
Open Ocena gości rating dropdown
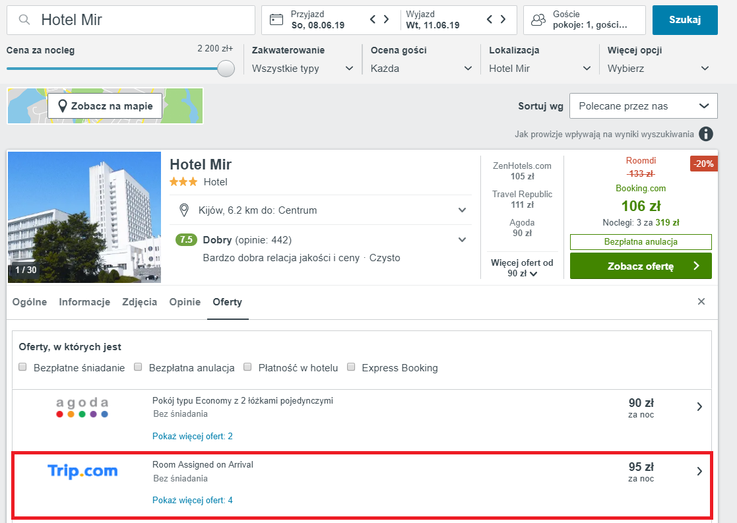click(421, 69)
